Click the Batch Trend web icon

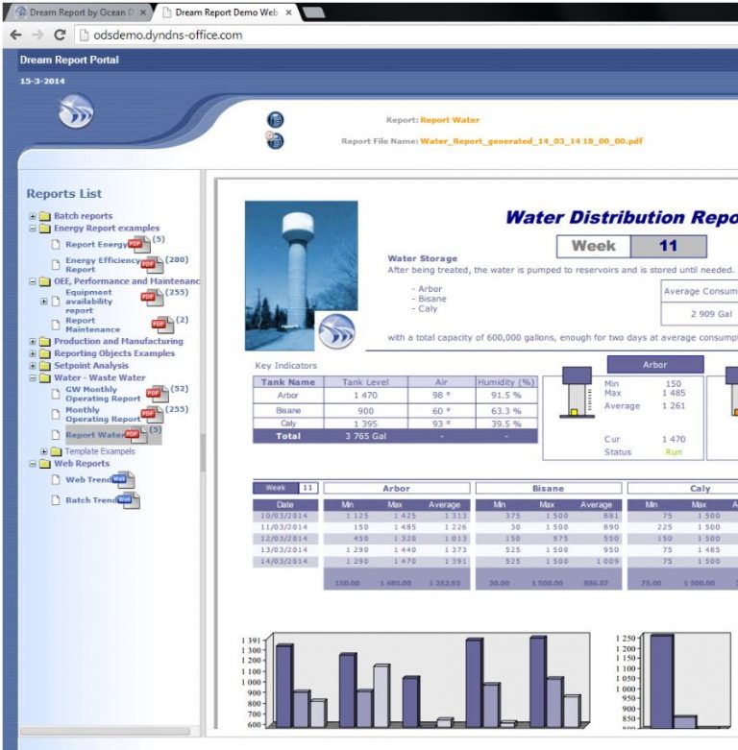coord(129,500)
